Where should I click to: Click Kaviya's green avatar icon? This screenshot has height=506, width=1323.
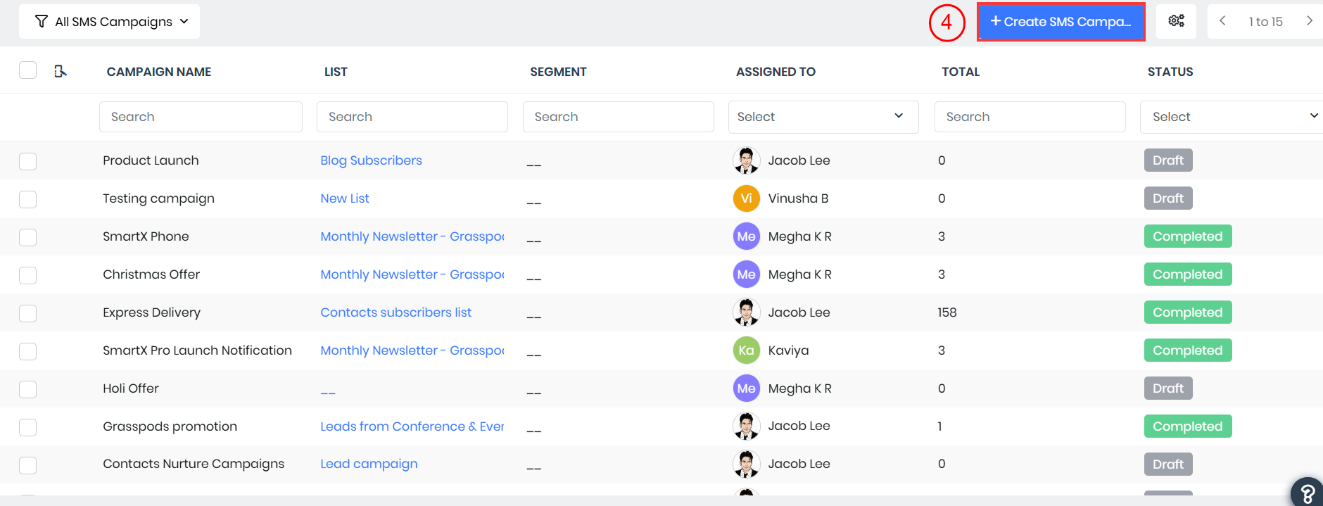[746, 350]
